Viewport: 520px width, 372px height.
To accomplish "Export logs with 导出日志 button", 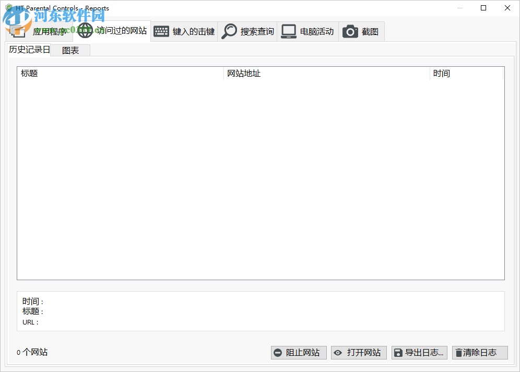I will tap(419, 353).
